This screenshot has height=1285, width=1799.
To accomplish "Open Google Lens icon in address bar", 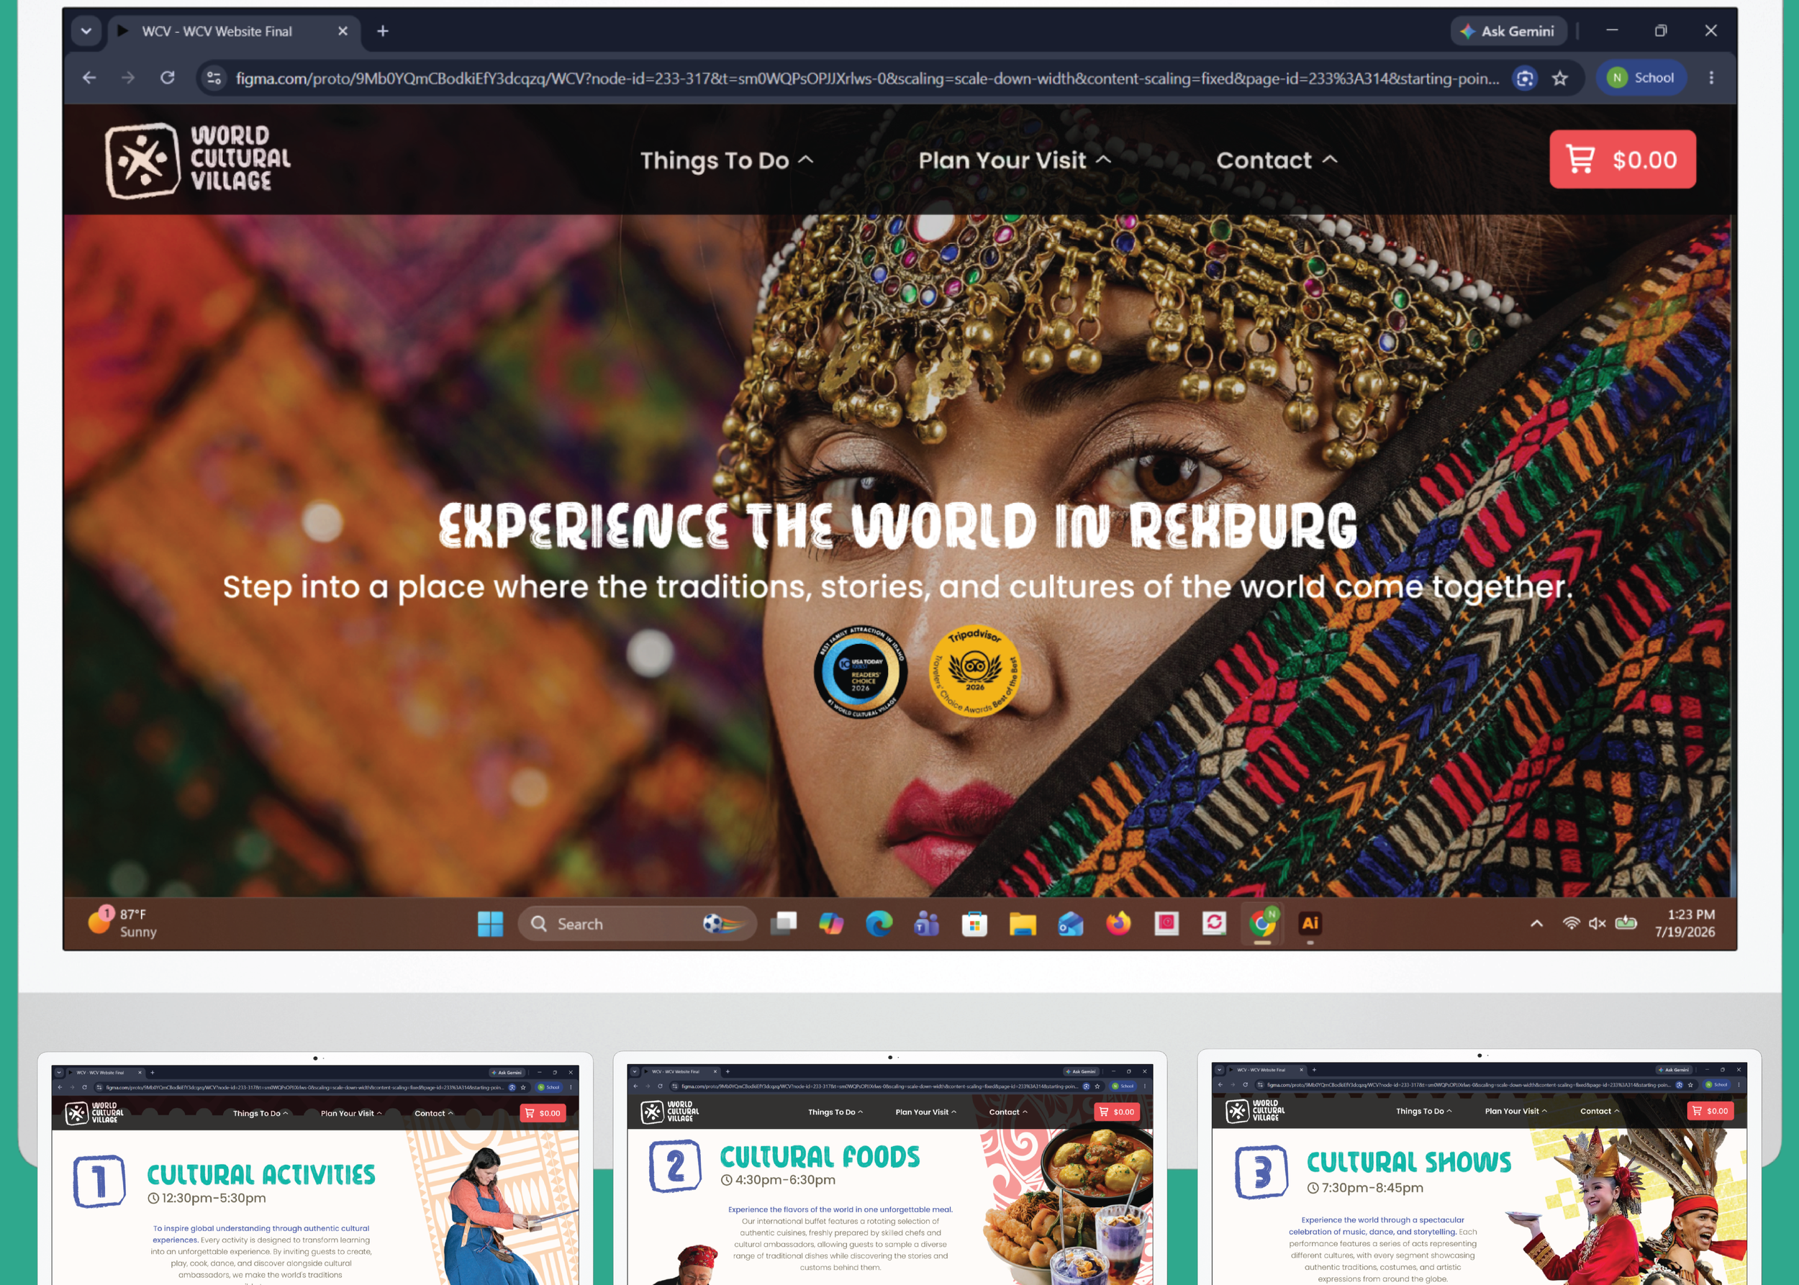I will coord(1525,78).
